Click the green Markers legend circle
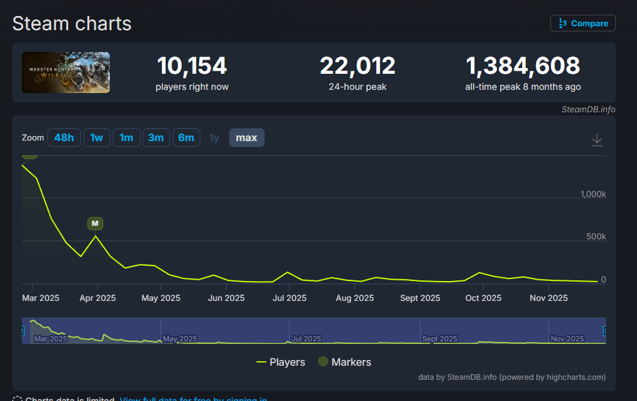This screenshot has width=637, height=401. pos(323,362)
